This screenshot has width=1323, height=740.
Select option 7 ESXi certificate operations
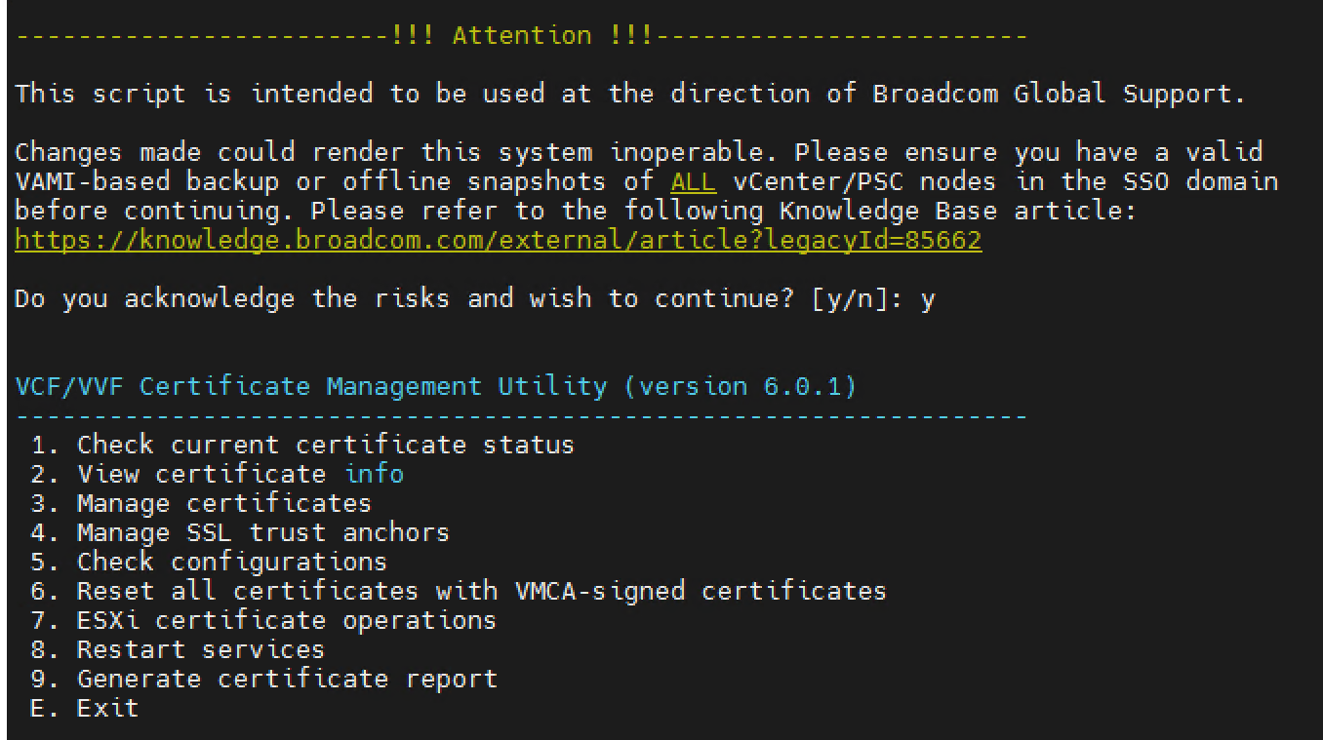click(263, 621)
